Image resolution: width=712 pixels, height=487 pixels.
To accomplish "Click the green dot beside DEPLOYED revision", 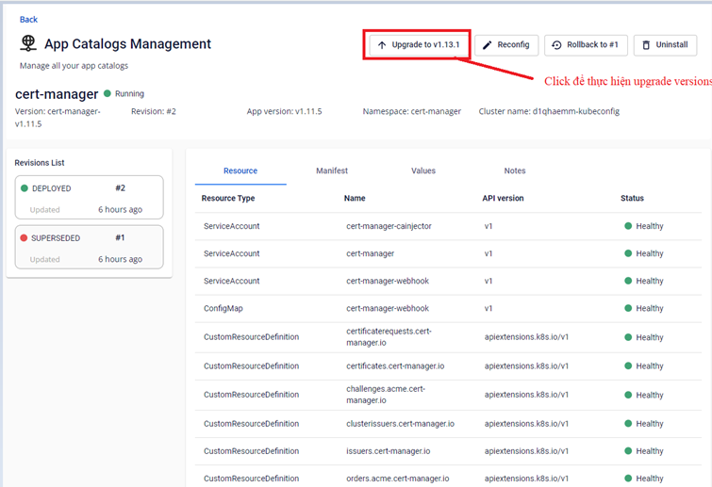I will click(x=25, y=188).
